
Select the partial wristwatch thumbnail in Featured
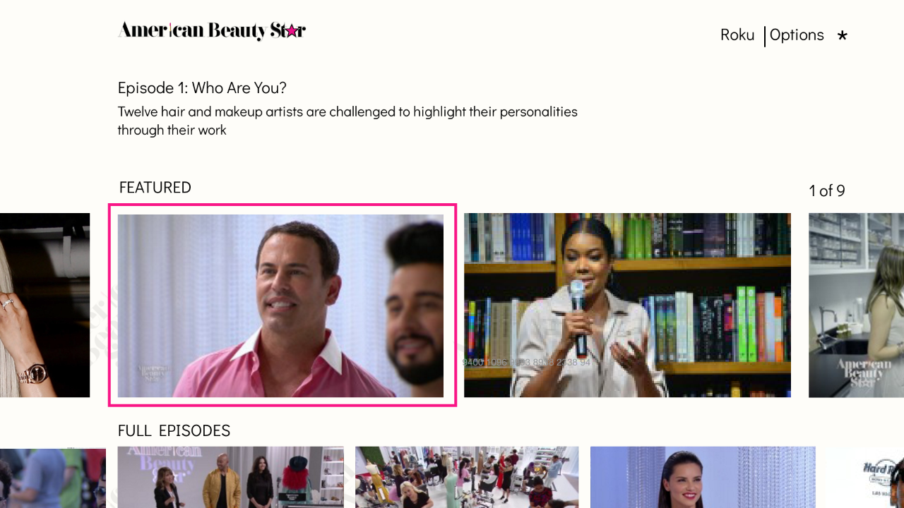(x=44, y=306)
